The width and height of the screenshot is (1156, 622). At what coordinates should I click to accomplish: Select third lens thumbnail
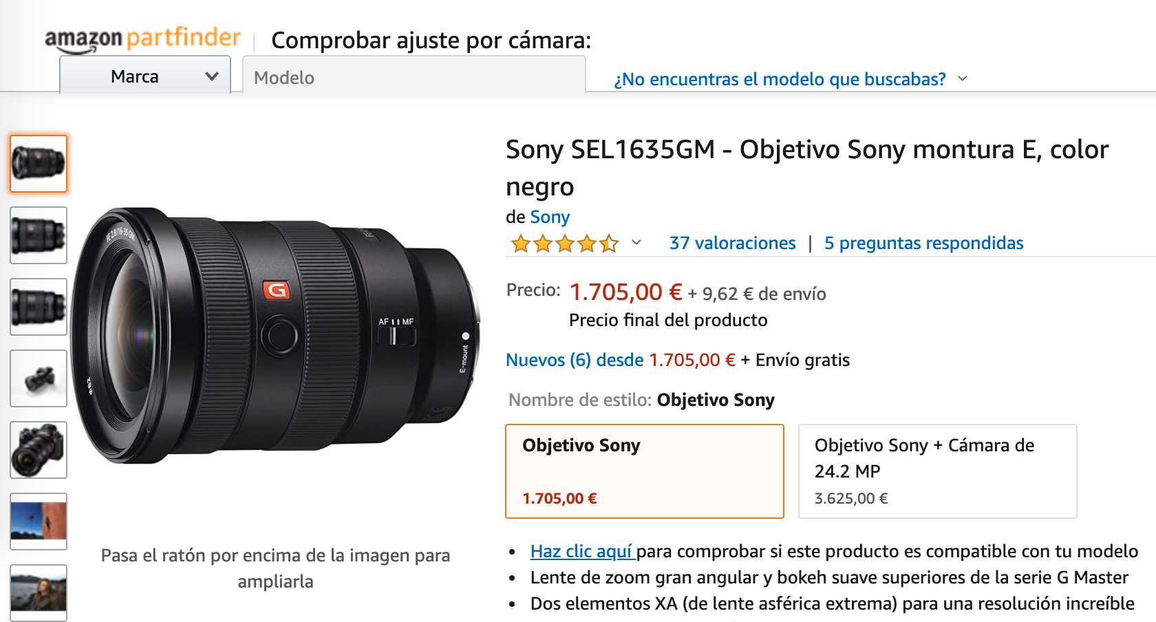[x=39, y=307]
